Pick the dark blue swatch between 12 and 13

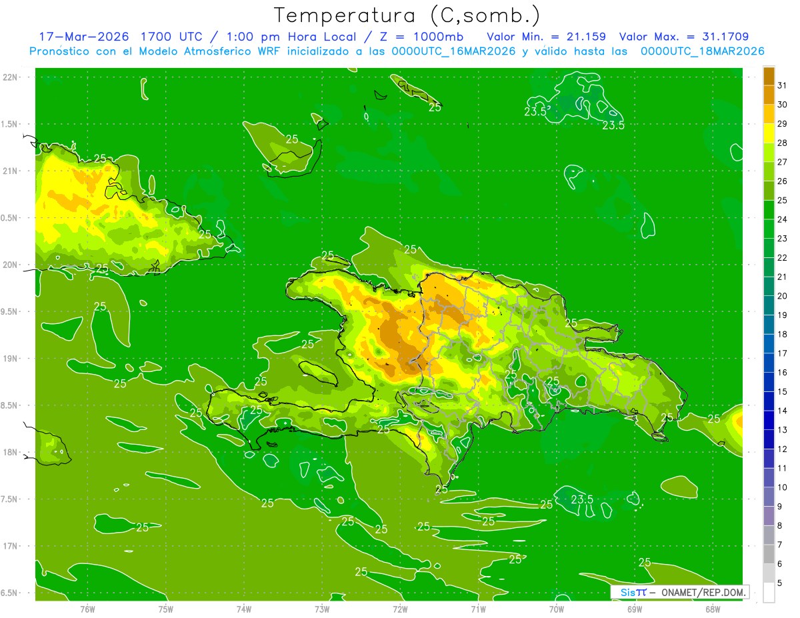click(x=769, y=439)
